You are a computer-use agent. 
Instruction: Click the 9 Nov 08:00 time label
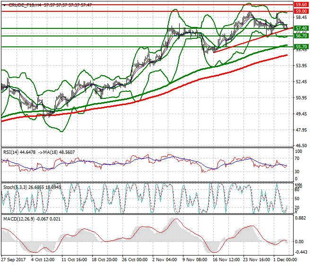coord(195,260)
